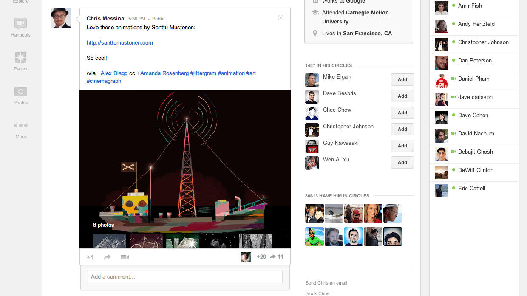Share the post using the share arrow
The width and height of the screenshot is (527, 296).
[108, 257]
